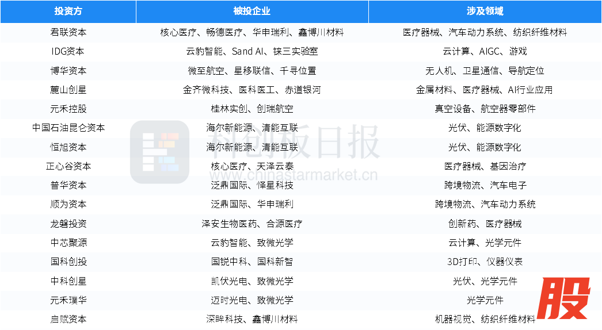602x330 pixels.
Task: Click the 被投企业 column header
Action: 252,11
